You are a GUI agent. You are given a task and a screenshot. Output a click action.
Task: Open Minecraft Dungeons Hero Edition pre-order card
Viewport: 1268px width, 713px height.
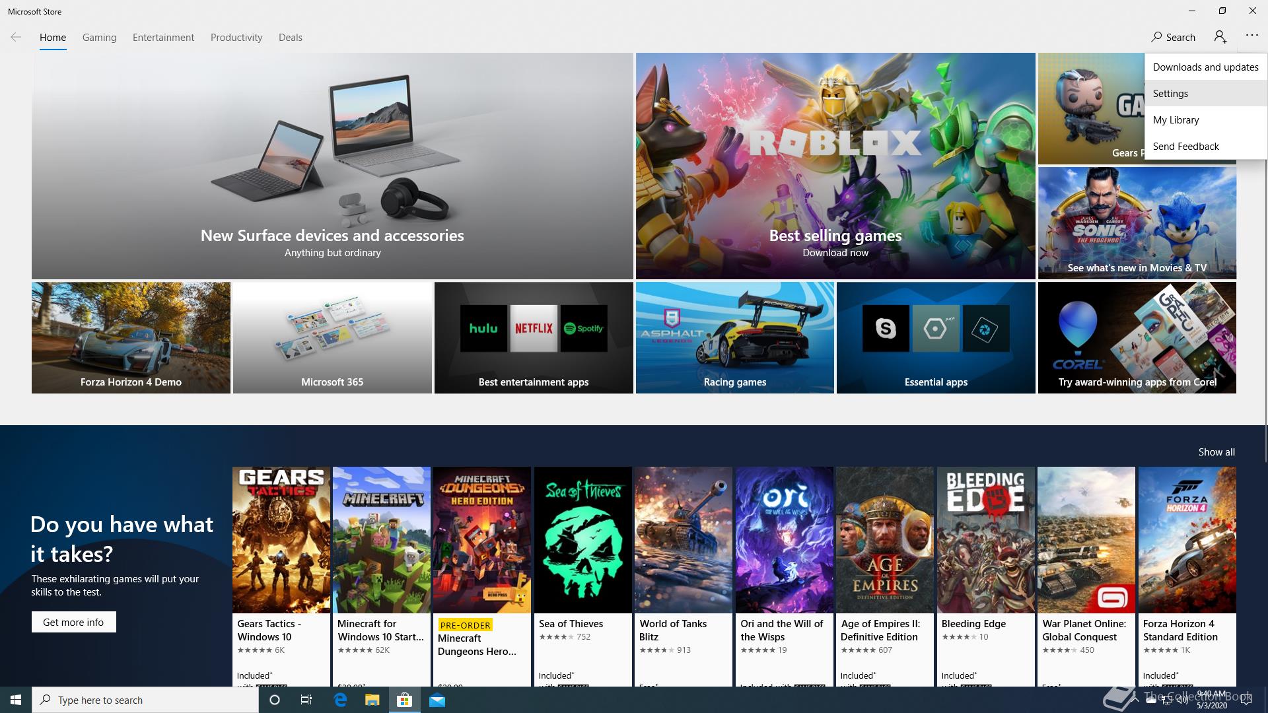tap(482, 576)
